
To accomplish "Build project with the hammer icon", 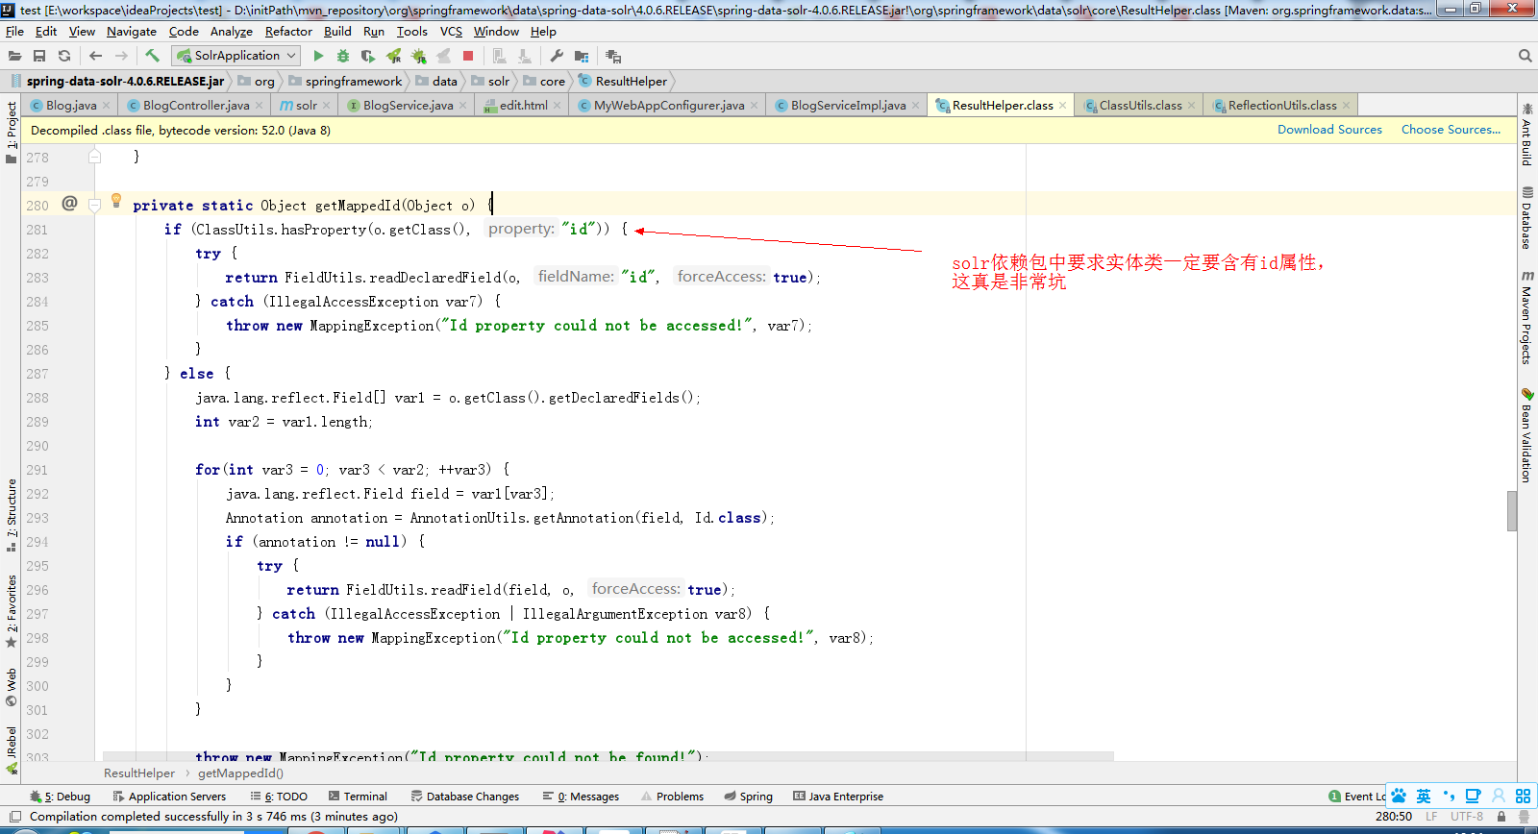I will pos(152,56).
